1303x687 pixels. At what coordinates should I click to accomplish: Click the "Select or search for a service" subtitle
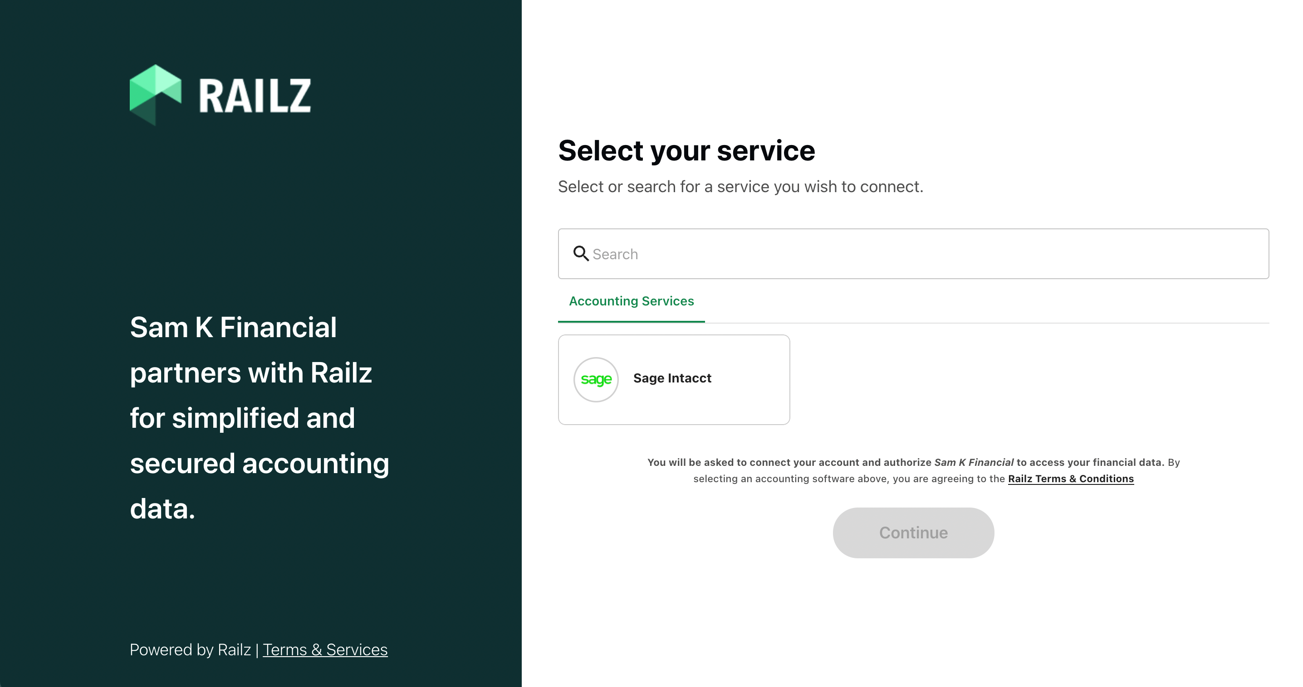click(740, 187)
